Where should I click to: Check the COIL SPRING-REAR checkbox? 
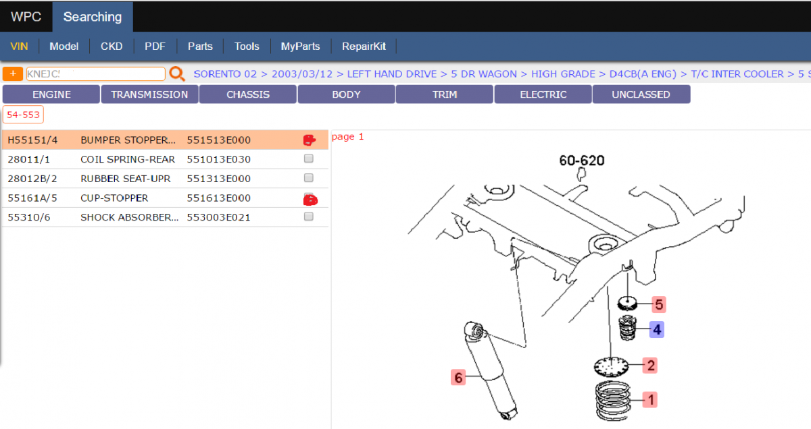coord(309,159)
